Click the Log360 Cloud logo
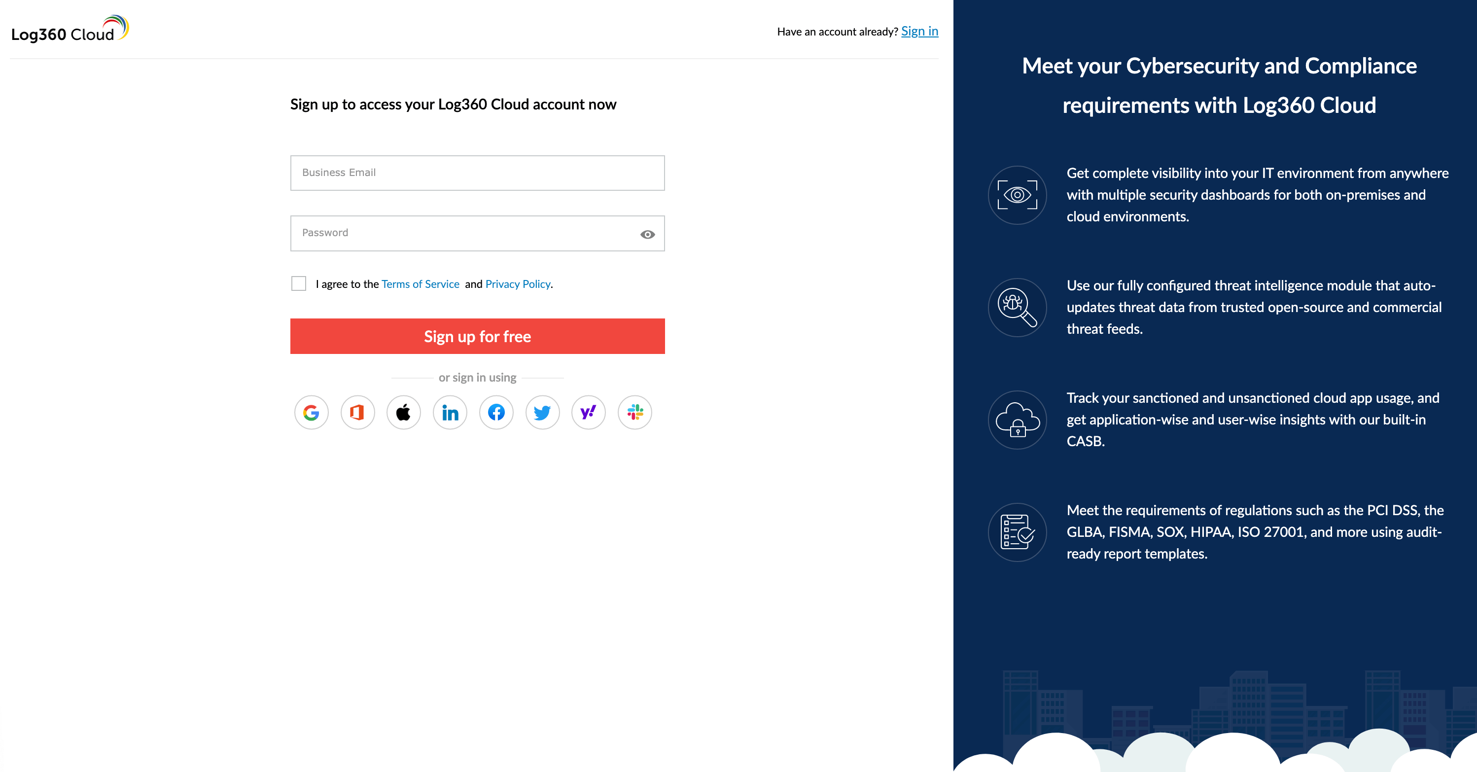 70,29
